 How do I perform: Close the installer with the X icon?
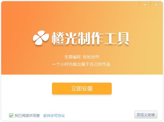[156, 4]
